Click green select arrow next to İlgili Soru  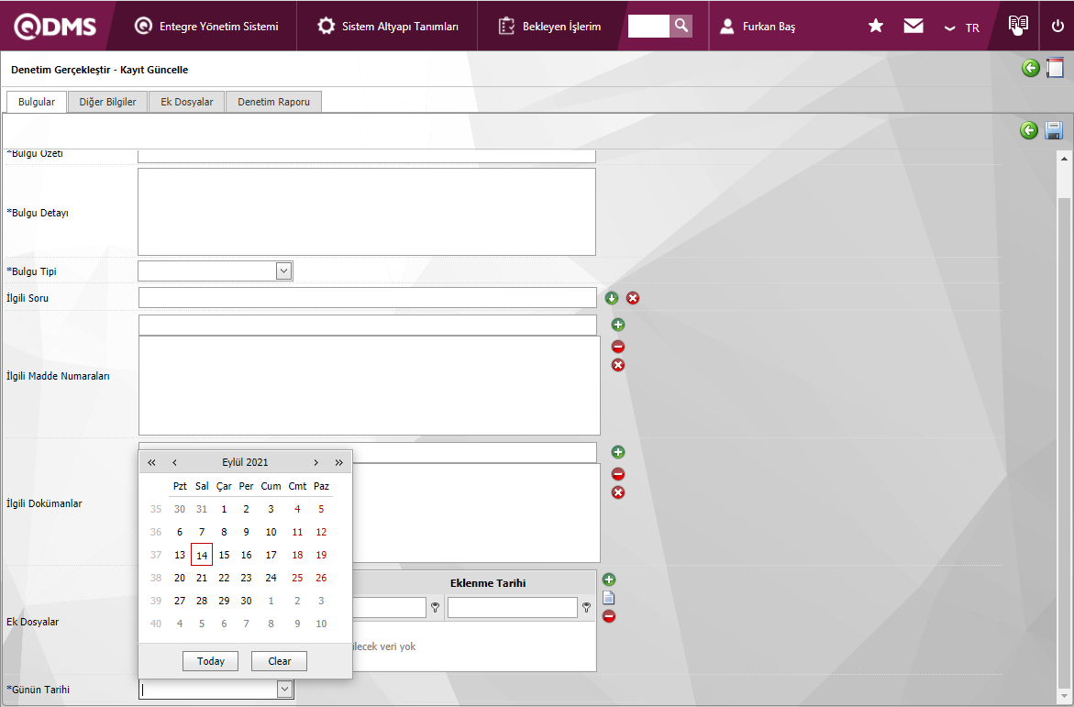pyautogui.click(x=612, y=298)
